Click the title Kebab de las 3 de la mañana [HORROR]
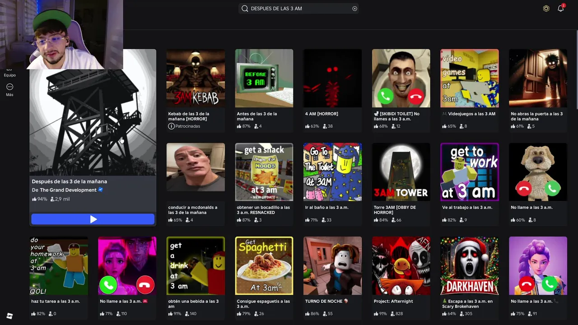This screenshot has width=578, height=325. coord(189,116)
